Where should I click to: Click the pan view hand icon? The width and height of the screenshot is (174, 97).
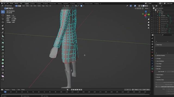148,22
